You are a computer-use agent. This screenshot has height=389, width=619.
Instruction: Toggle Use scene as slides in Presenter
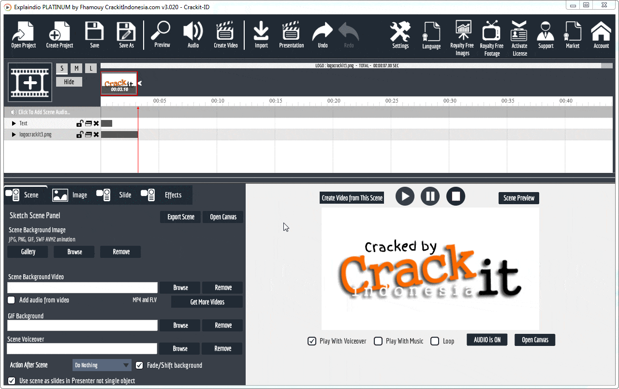[x=12, y=381]
